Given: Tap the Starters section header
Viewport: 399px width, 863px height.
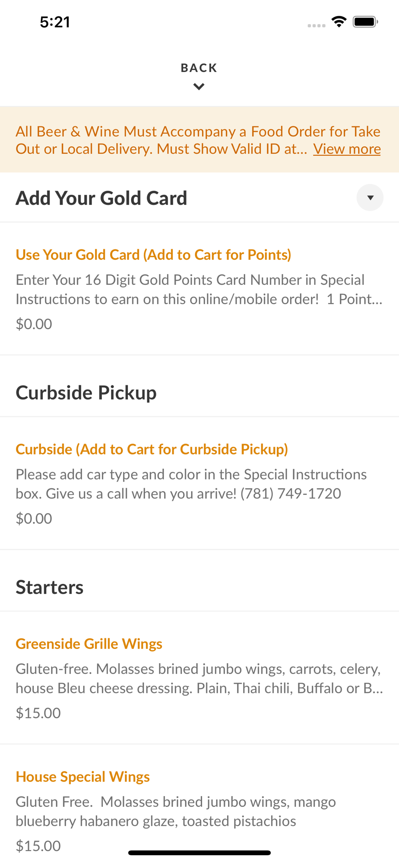Looking at the screenshot, I should [x=50, y=587].
